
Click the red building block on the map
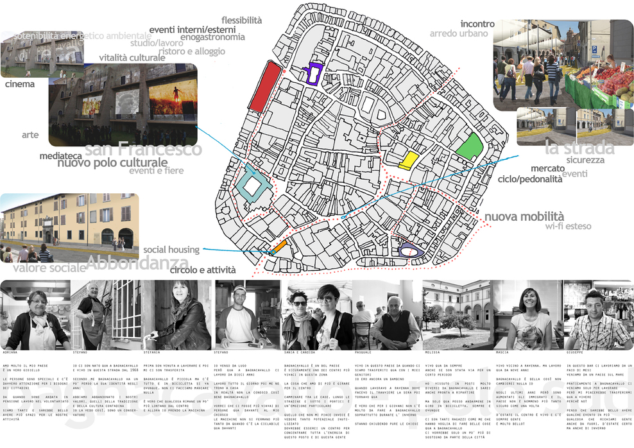tap(265, 87)
